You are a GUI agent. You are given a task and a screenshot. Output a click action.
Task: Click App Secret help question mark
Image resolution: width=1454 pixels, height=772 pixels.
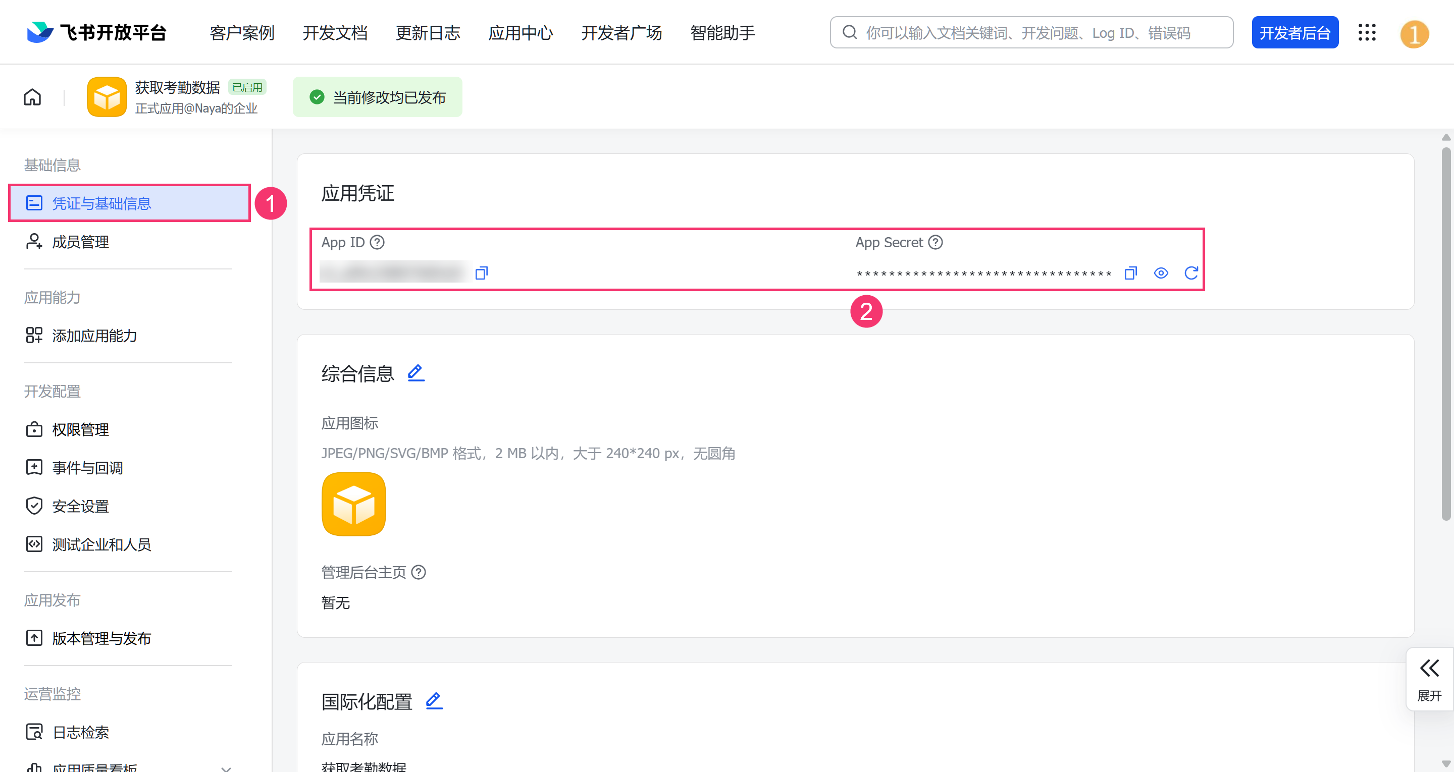pos(936,242)
